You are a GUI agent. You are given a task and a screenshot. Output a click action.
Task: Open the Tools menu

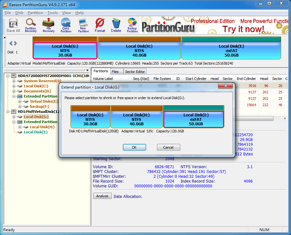(53, 13)
